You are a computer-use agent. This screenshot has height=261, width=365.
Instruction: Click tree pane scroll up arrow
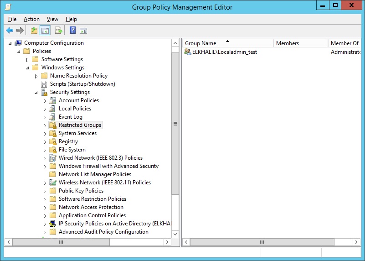175,43
